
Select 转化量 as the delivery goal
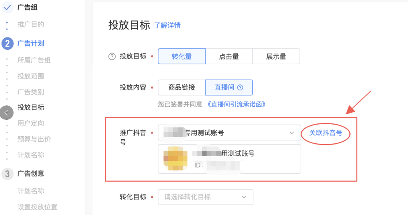tap(181, 57)
